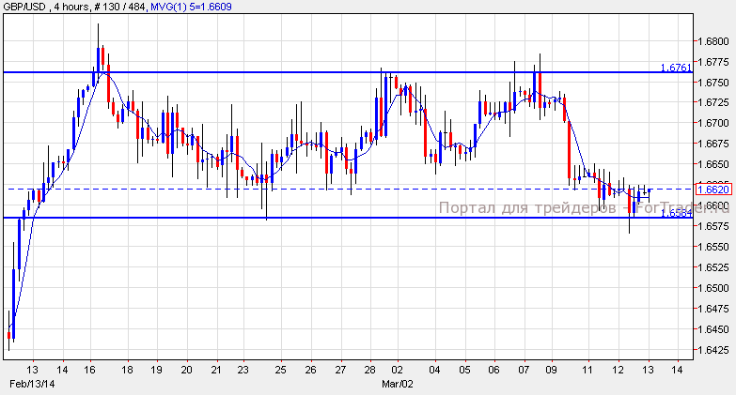This screenshot has width=736, height=395.
Task: Select the MVG(1) 5=1.6609 indicator label
Action: click(x=191, y=7)
